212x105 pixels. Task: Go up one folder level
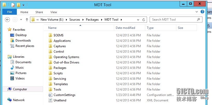click(27, 20)
